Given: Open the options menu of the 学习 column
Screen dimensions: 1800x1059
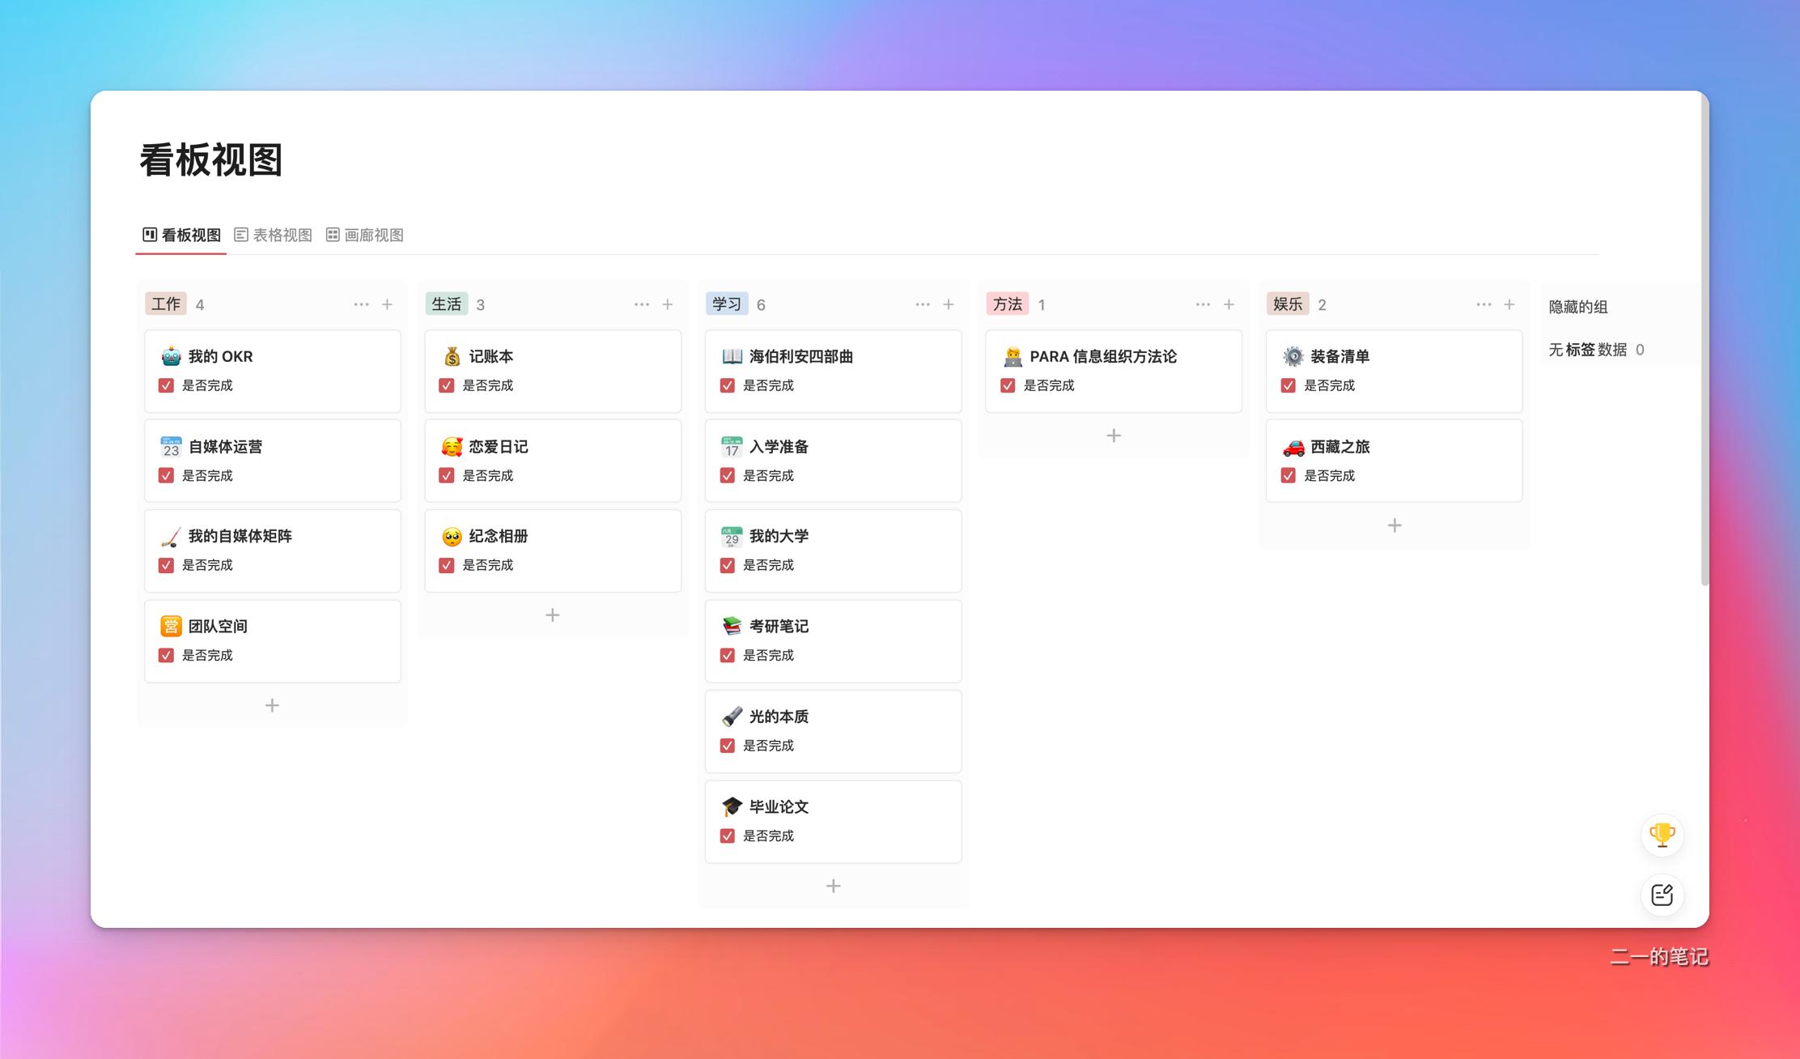Looking at the screenshot, I should [922, 304].
